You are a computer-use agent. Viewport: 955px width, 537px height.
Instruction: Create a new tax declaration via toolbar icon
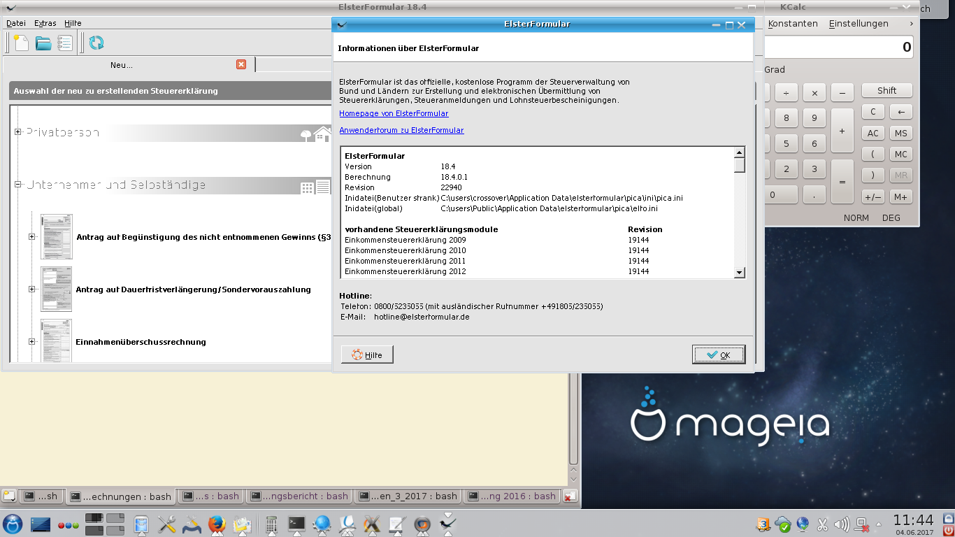point(21,43)
